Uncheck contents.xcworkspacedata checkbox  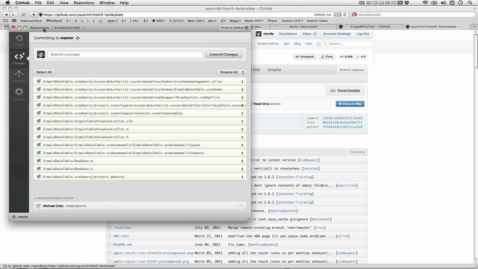coord(39,113)
